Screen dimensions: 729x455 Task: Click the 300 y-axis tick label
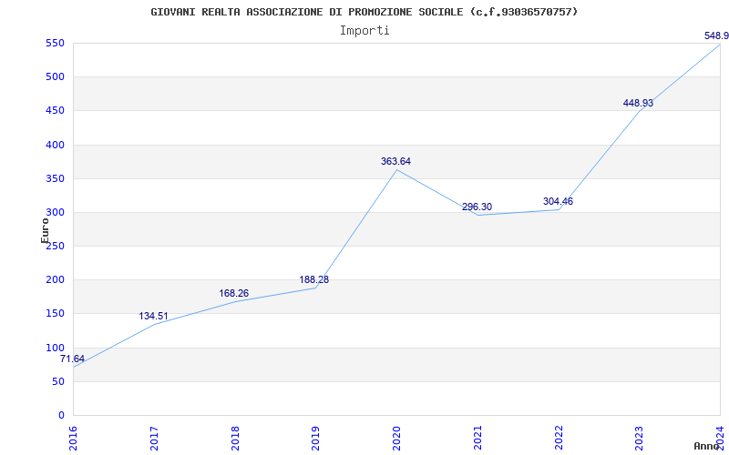point(54,213)
